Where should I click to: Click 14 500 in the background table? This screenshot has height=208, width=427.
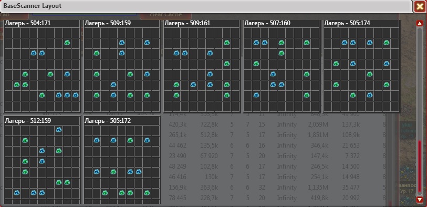point(351,167)
